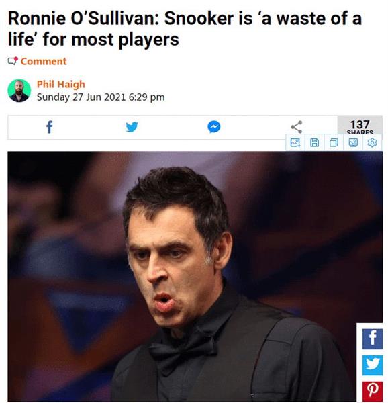
Task: Pin the photo using the red Pinterest square
Action: (x=373, y=392)
